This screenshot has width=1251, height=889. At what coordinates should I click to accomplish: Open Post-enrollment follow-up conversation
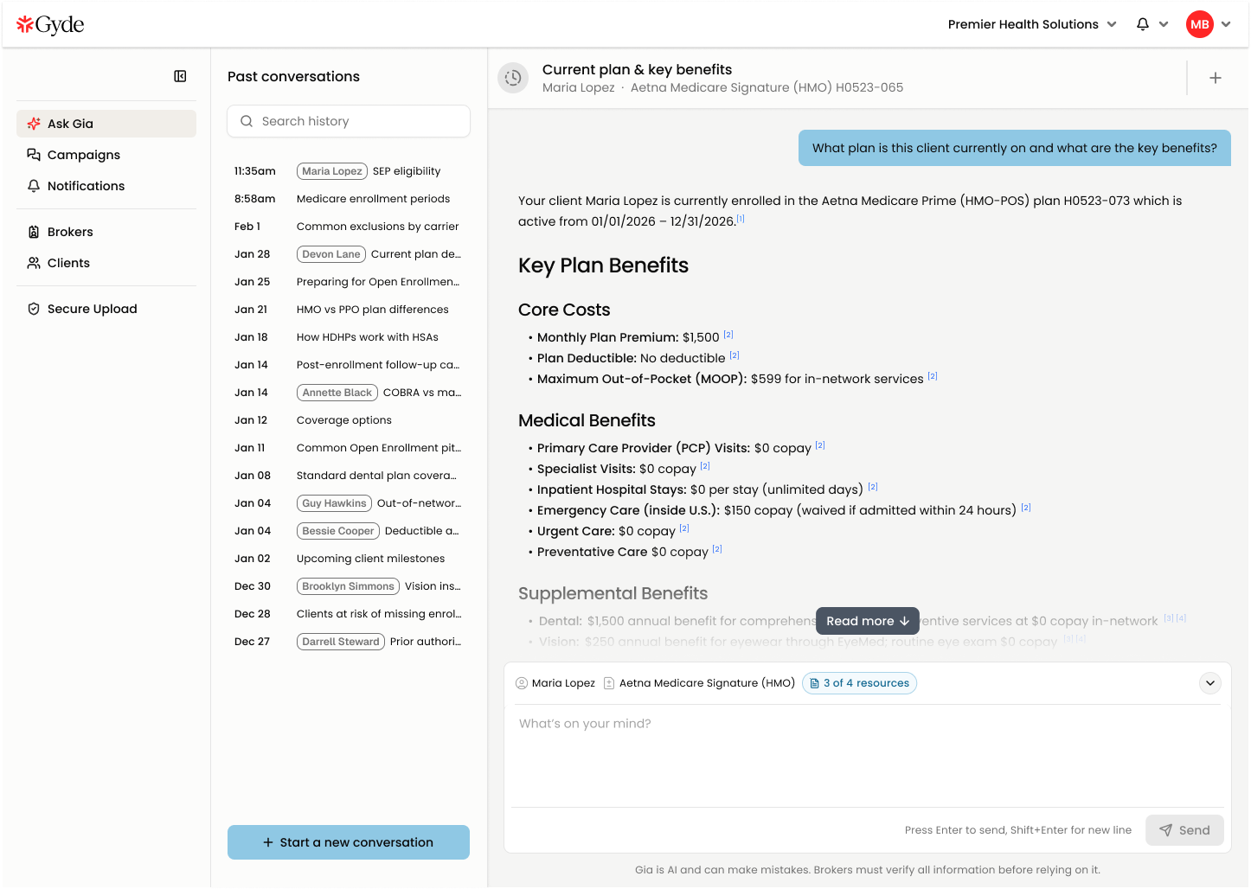click(349, 365)
